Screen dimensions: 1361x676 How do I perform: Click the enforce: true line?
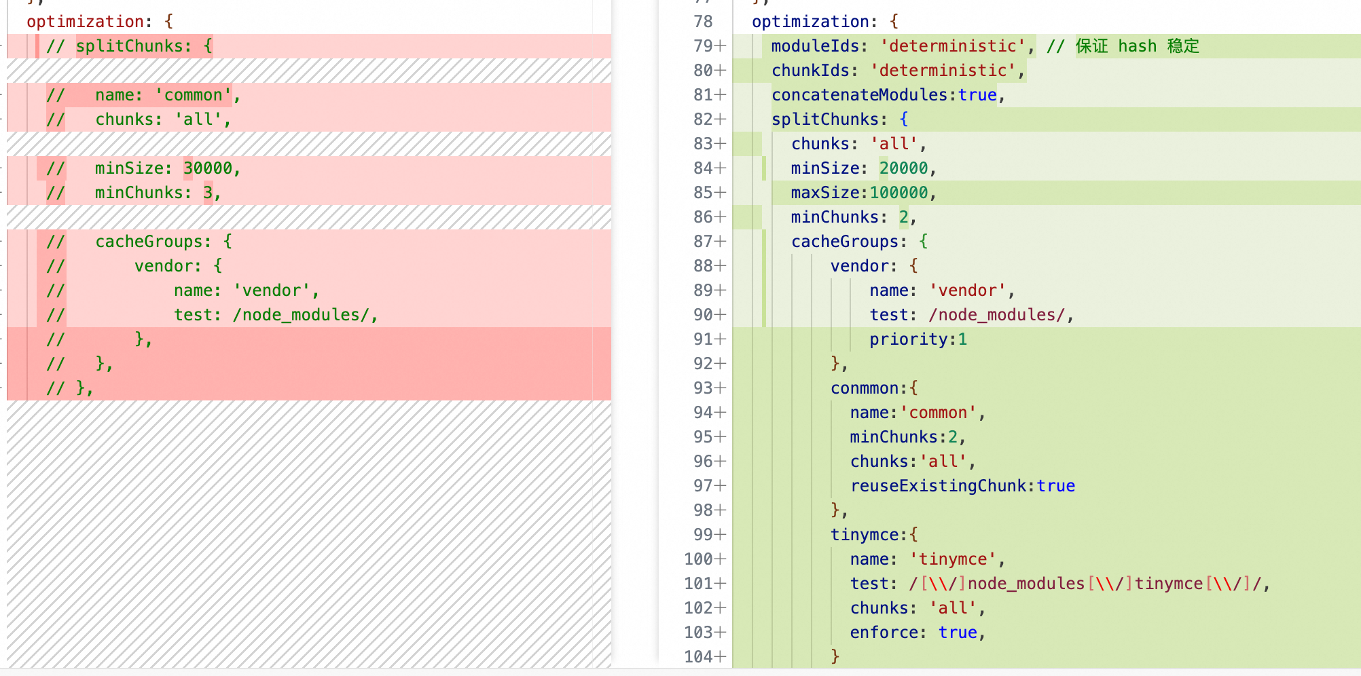coord(918,633)
